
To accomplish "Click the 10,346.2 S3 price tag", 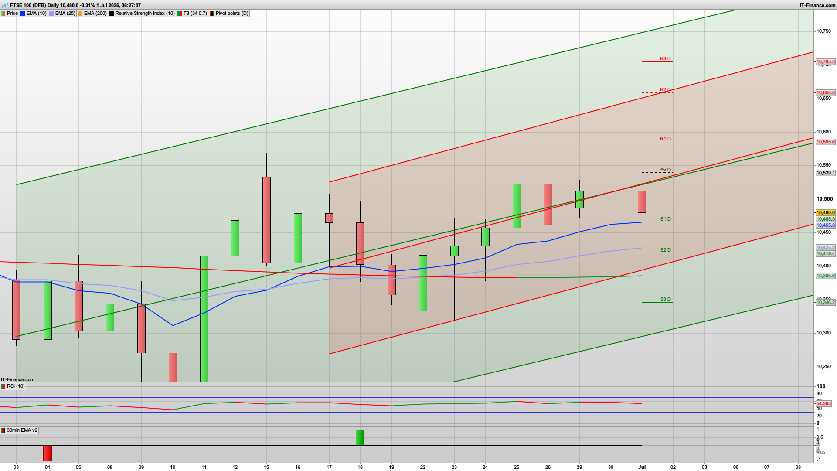I will (x=825, y=302).
